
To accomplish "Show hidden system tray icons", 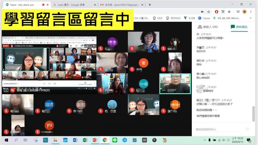I will click(205, 140).
